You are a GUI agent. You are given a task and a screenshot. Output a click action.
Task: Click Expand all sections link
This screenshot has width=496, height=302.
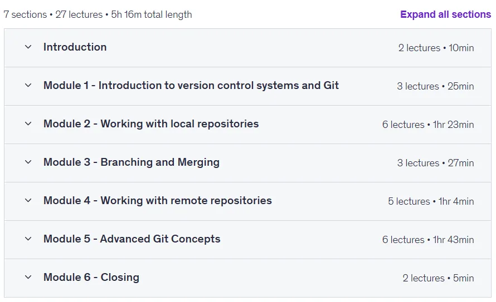point(445,14)
